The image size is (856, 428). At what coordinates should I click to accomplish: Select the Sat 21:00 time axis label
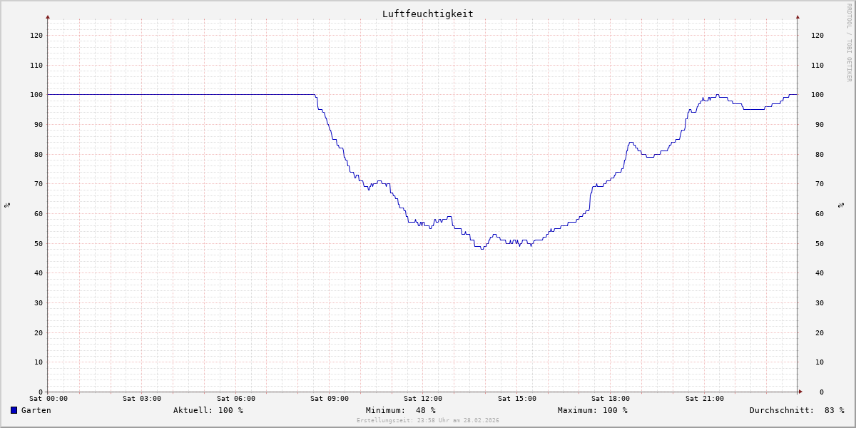[704, 399]
